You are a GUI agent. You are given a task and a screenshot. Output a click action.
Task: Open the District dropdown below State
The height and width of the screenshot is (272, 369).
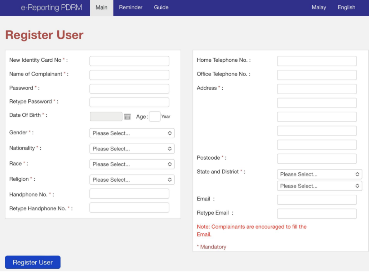click(319, 186)
